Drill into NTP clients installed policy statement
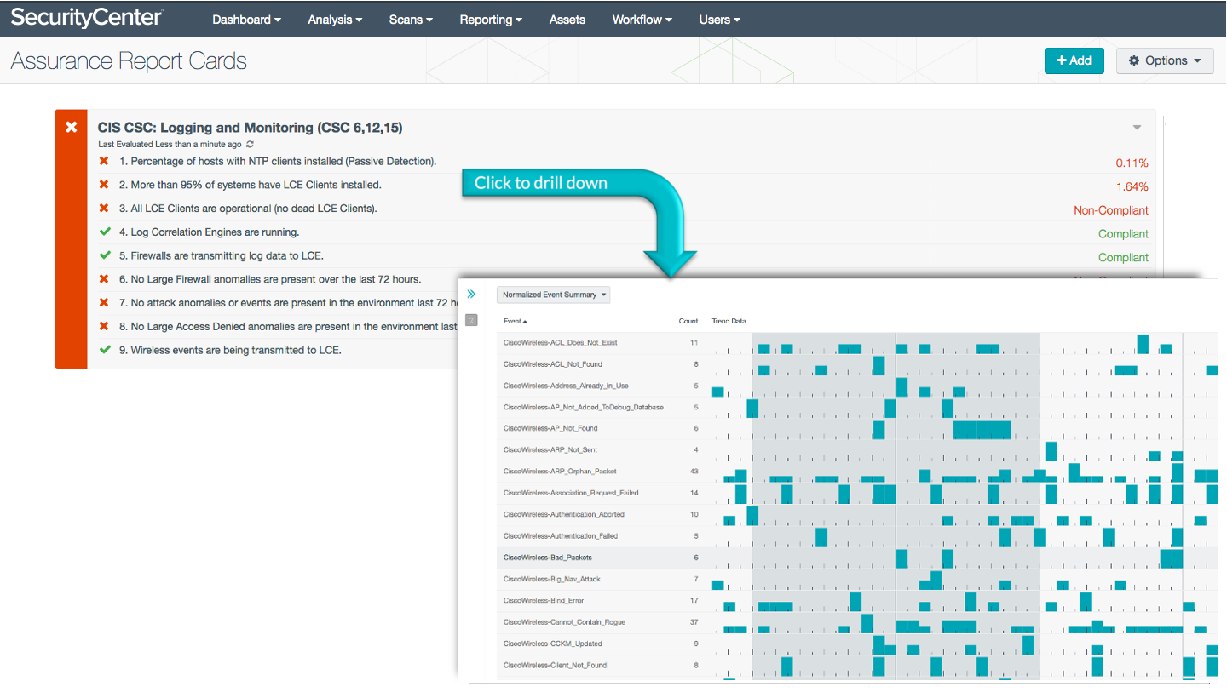1227x698 pixels. tap(278, 161)
